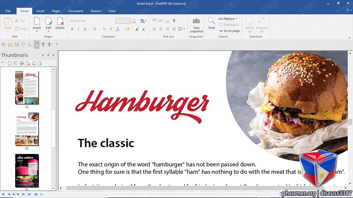The image size is (353, 198).
Task: Save document with floppy disk icon
Action: point(17,44)
